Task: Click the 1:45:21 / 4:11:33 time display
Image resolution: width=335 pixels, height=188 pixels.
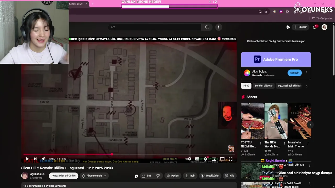Action: tap(58, 159)
